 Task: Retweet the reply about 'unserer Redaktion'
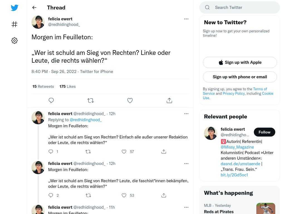tap(88, 152)
